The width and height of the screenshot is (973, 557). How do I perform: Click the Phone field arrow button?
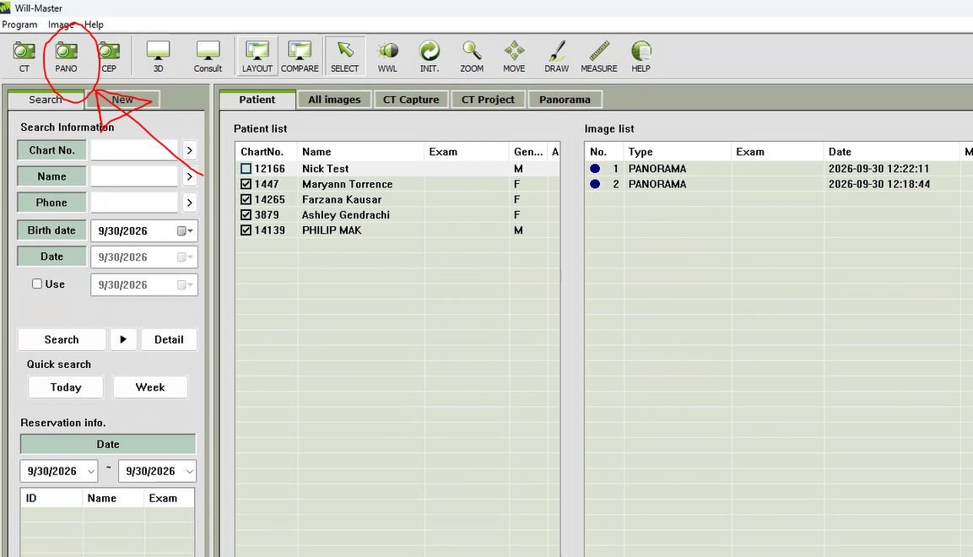[x=190, y=203]
